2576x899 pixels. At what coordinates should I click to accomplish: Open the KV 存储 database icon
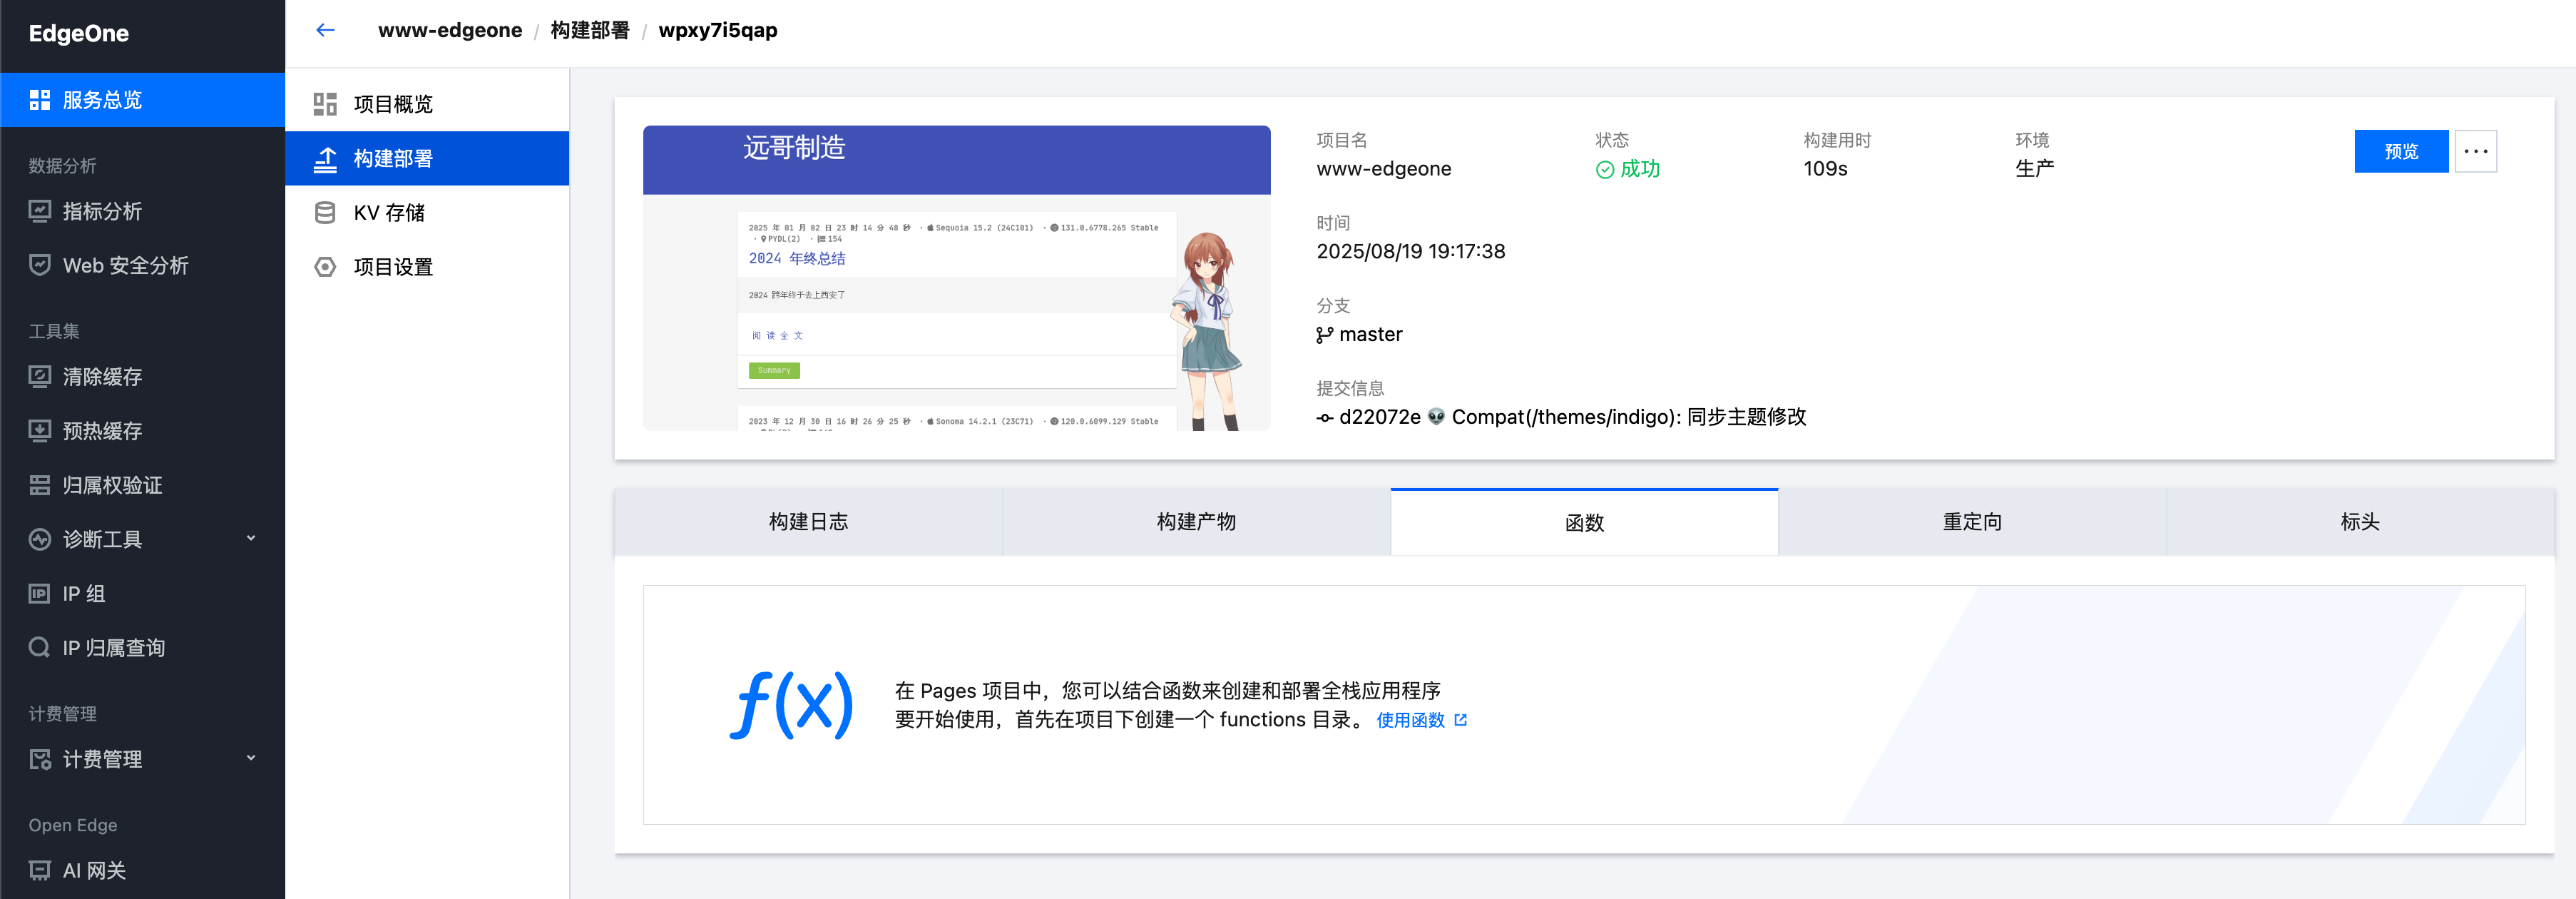pyautogui.click(x=325, y=213)
